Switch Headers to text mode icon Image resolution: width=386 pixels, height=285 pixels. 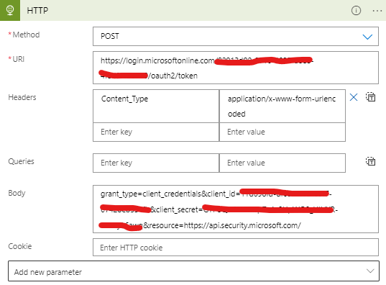pyautogui.click(x=370, y=97)
